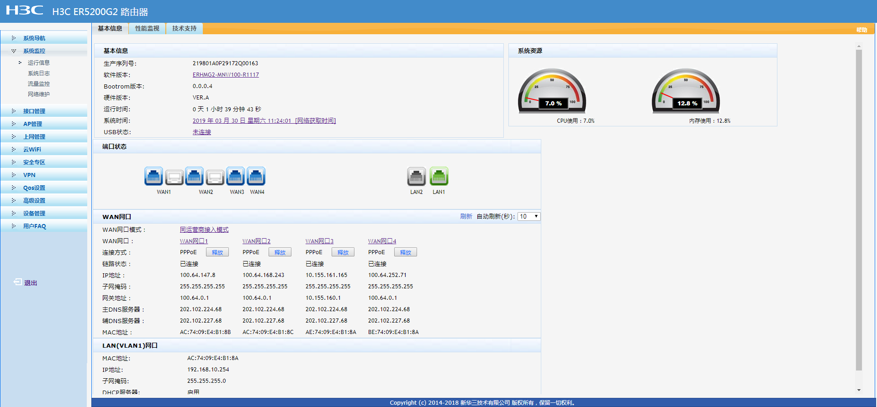877x407 pixels.
Task: Expand the 接口管理 sidebar menu
Action: tap(44, 111)
